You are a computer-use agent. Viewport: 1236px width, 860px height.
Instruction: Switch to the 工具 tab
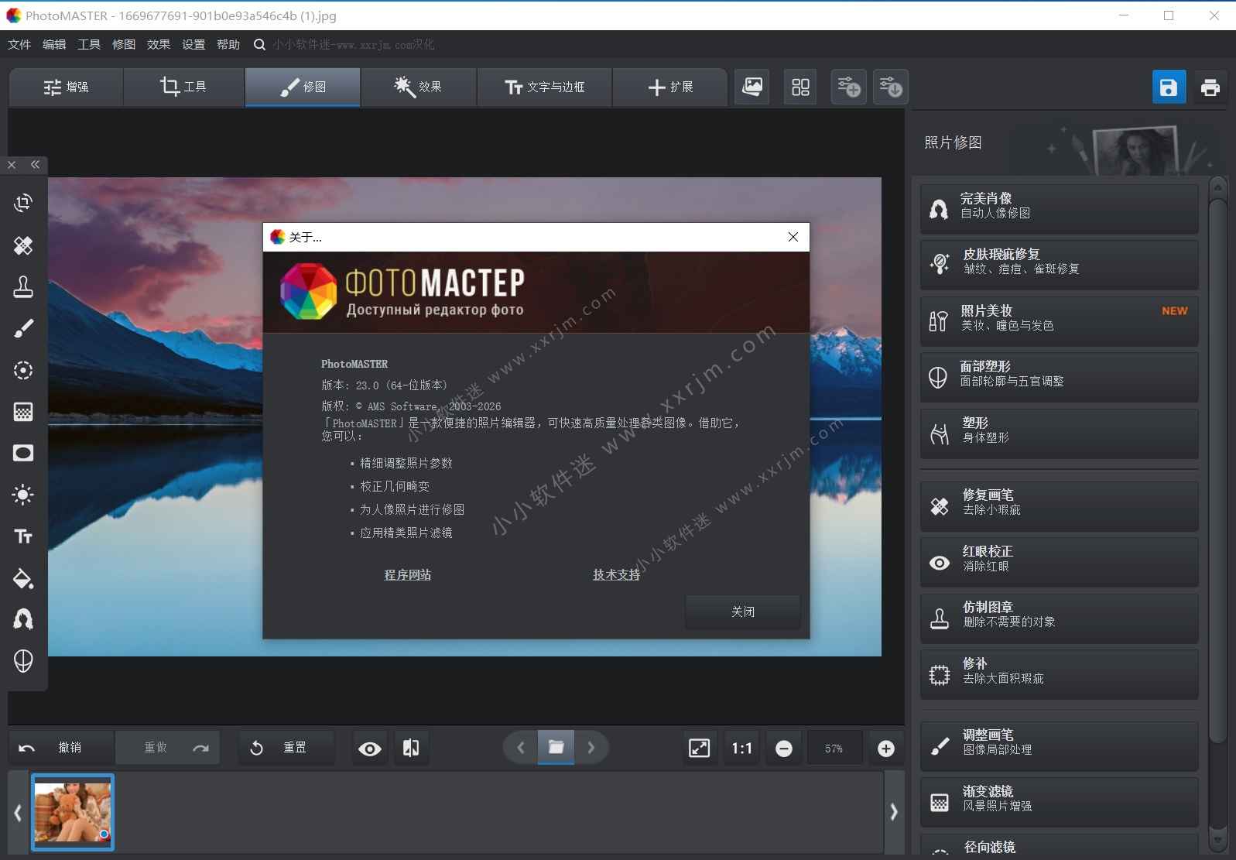click(184, 87)
